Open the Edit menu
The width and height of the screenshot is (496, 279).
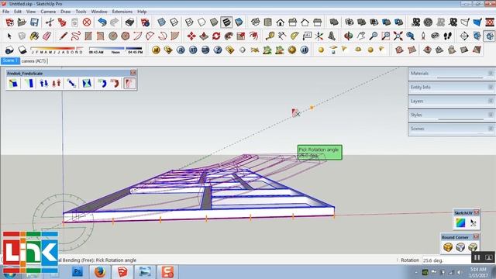click(18, 12)
